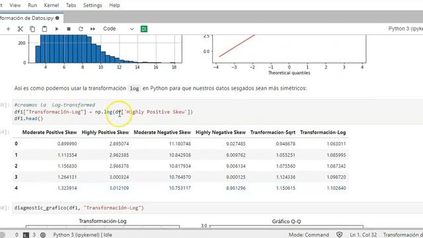This screenshot has width=423, height=238.
Task: Insert a new cell with plus icon
Action: click(x=8, y=29)
